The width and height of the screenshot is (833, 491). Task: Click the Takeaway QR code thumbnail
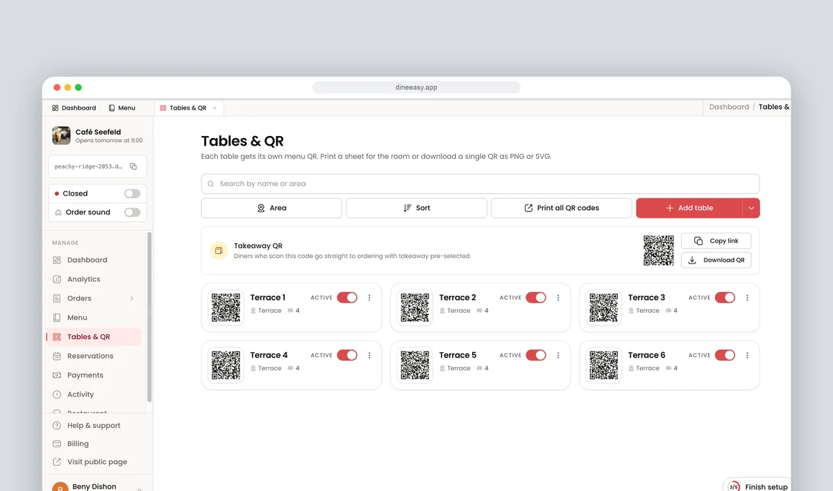click(659, 250)
